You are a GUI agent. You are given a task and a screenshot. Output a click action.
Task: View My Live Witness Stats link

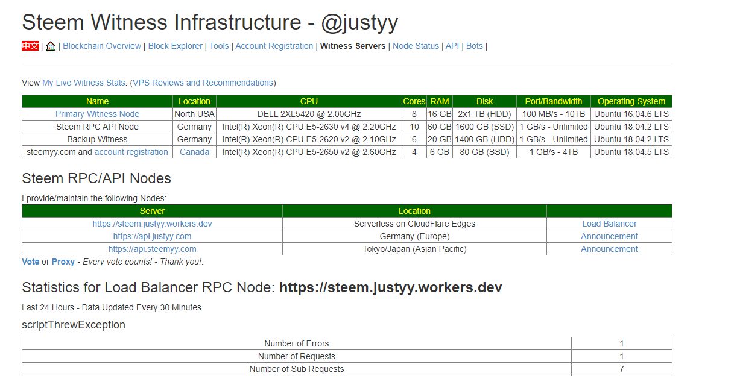coord(84,83)
